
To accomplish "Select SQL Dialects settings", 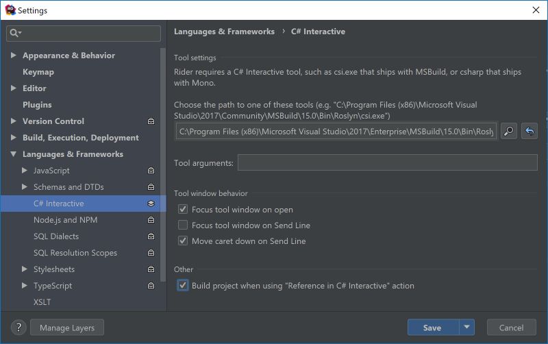I will 56,236.
